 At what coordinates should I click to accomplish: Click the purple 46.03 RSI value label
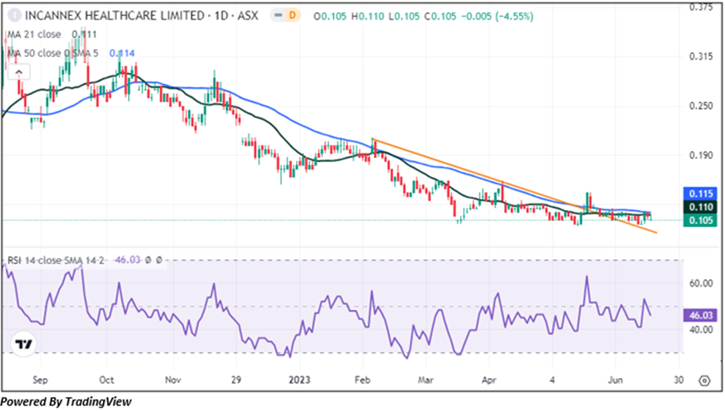(x=701, y=315)
